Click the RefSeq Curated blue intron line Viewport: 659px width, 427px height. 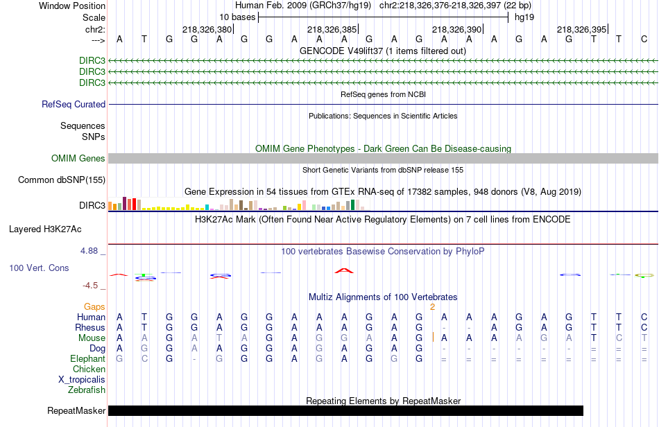click(x=383, y=104)
